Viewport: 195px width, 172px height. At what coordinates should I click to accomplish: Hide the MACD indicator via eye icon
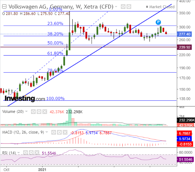[53, 132]
